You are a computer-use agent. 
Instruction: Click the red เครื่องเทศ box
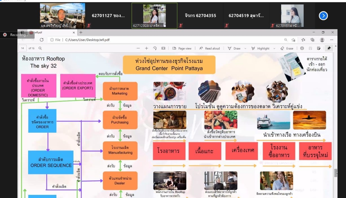(241, 151)
